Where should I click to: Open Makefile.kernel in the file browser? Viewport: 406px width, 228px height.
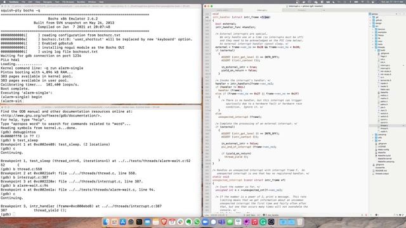(385, 158)
